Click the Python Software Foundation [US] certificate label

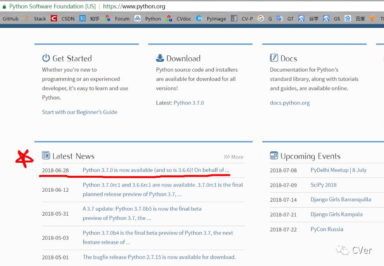coord(52,6)
